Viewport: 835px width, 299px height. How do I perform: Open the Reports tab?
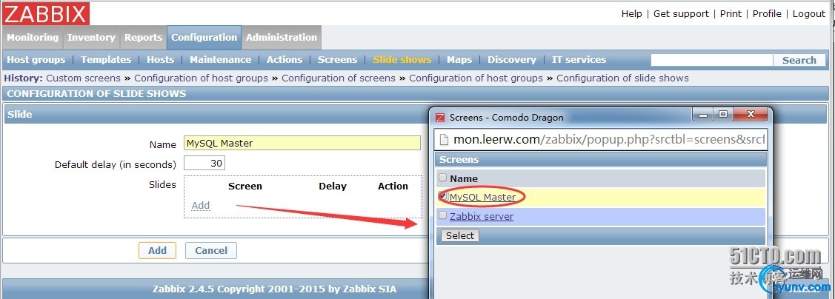click(x=143, y=37)
